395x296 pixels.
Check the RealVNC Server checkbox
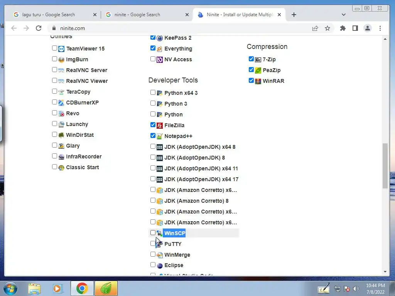(54, 69)
